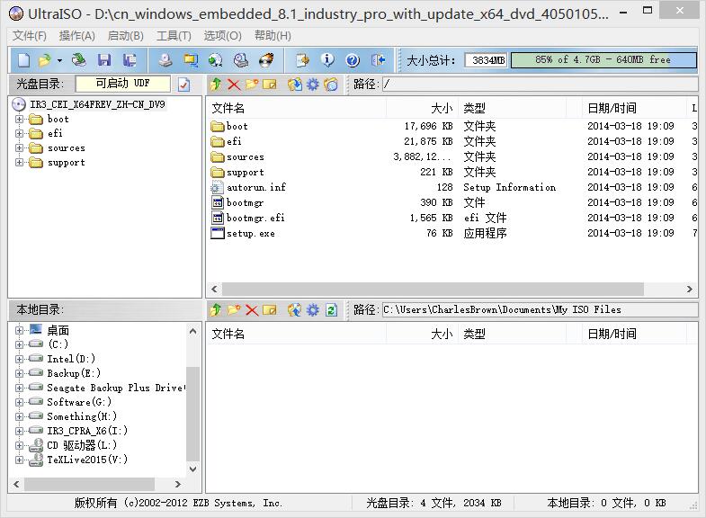Sort local file list by 文件名 column

pos(297,334)
